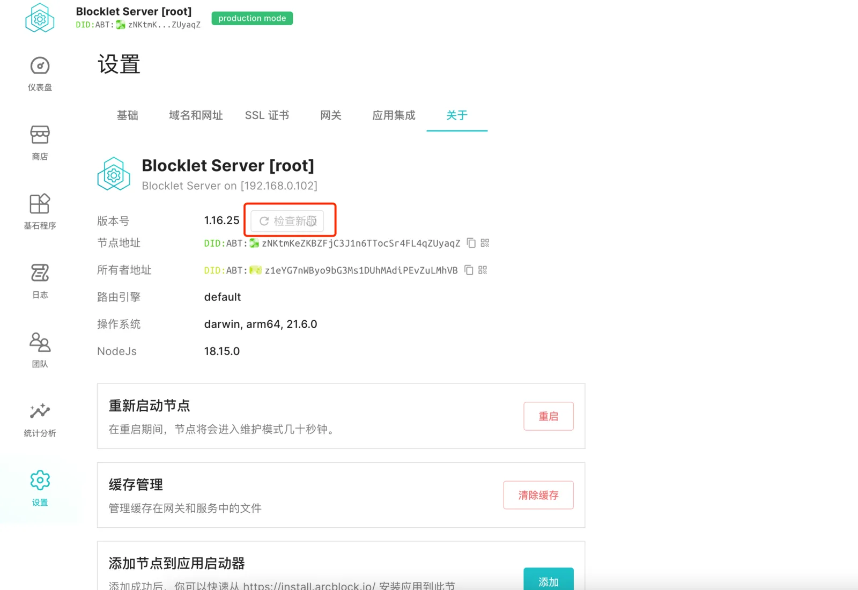Click the 操作系统 value darwin, arm64, 21.6.0

(x=261, y=324)
